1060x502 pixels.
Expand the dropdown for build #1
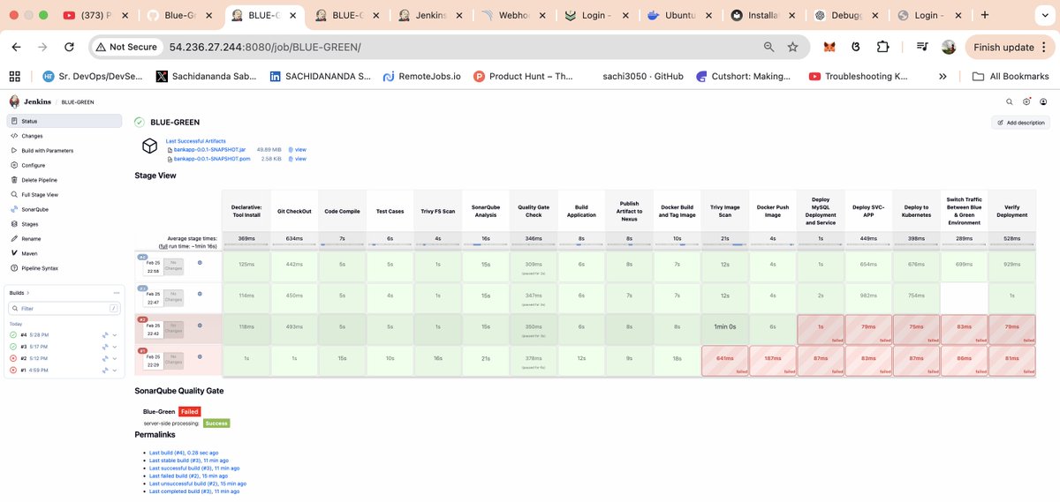tap(115, 370)
